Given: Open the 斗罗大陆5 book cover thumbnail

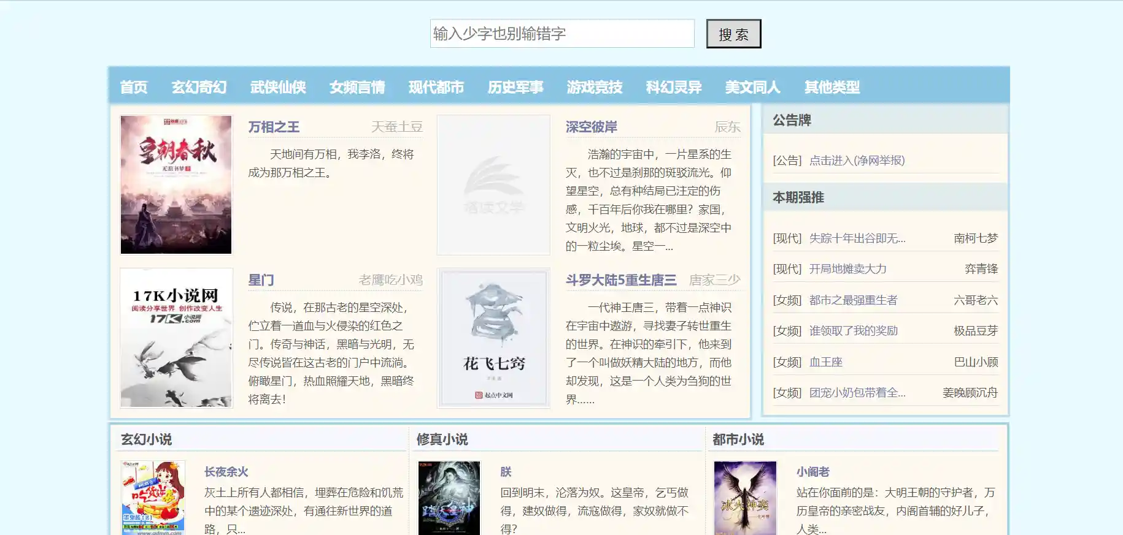Looking at the screenshot, I should pos(493,338).
